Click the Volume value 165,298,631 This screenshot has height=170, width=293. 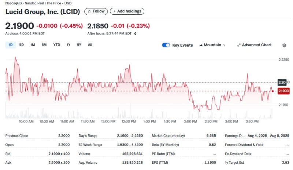133,154
